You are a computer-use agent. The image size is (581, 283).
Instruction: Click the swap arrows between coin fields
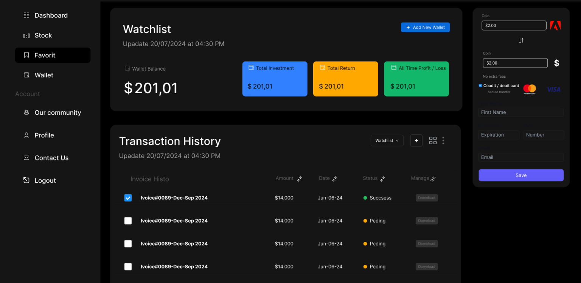point(521,41)
